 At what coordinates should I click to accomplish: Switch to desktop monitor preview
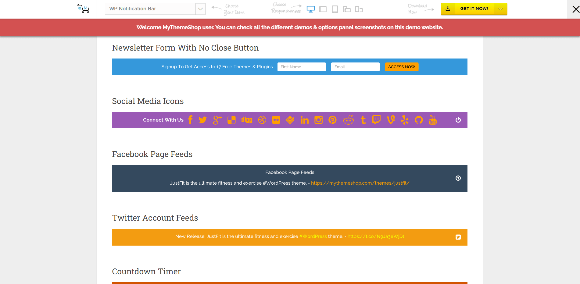pos(310,9)
